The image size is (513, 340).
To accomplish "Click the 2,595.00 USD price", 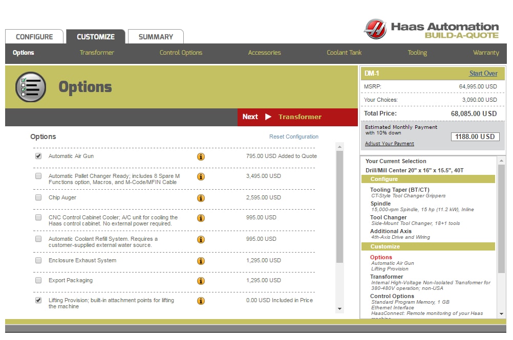I will [263, 197].
